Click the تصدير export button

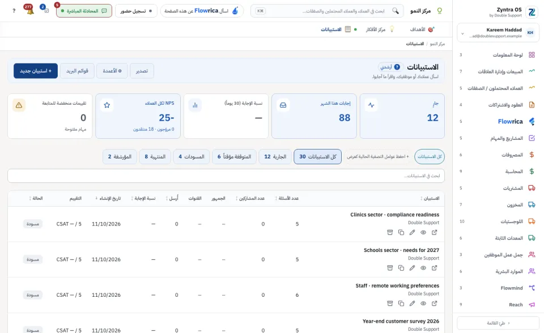tap(142, 71)
